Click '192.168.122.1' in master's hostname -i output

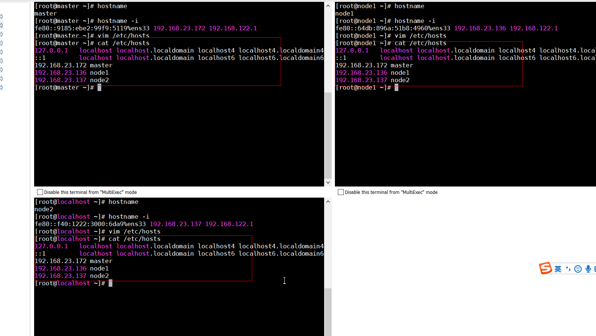233,28
